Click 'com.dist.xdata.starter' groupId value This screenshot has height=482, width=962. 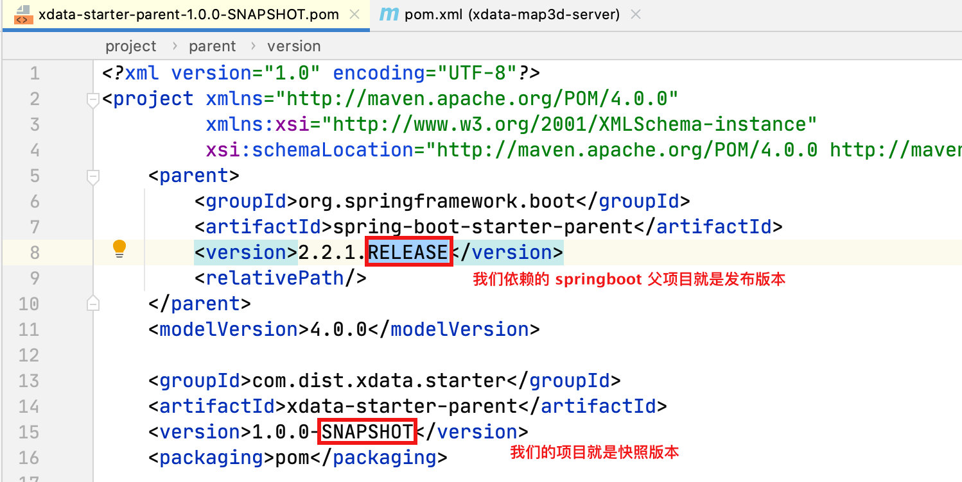[x=379, y=381]
